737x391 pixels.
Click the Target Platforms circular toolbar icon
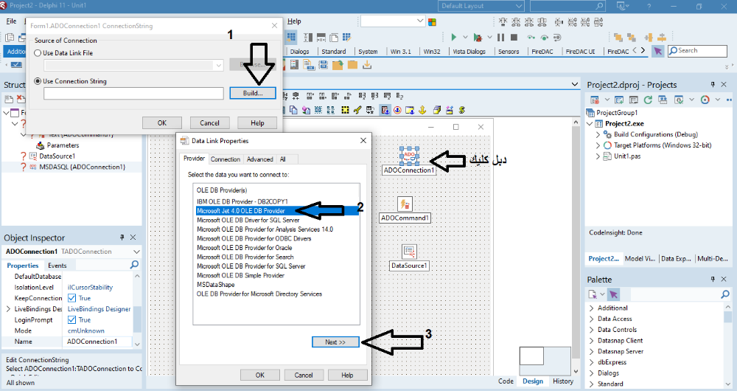click(x=705, y=100)
